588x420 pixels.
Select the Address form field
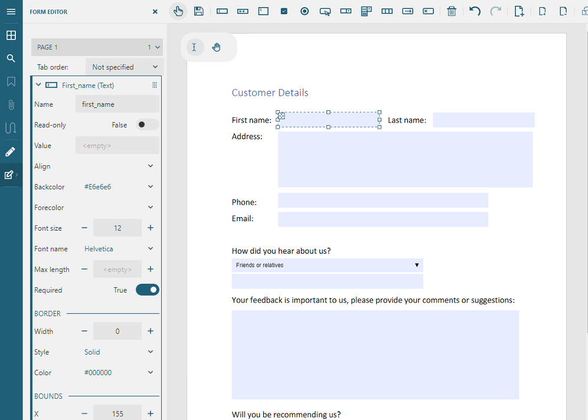[x=406, y=159]
